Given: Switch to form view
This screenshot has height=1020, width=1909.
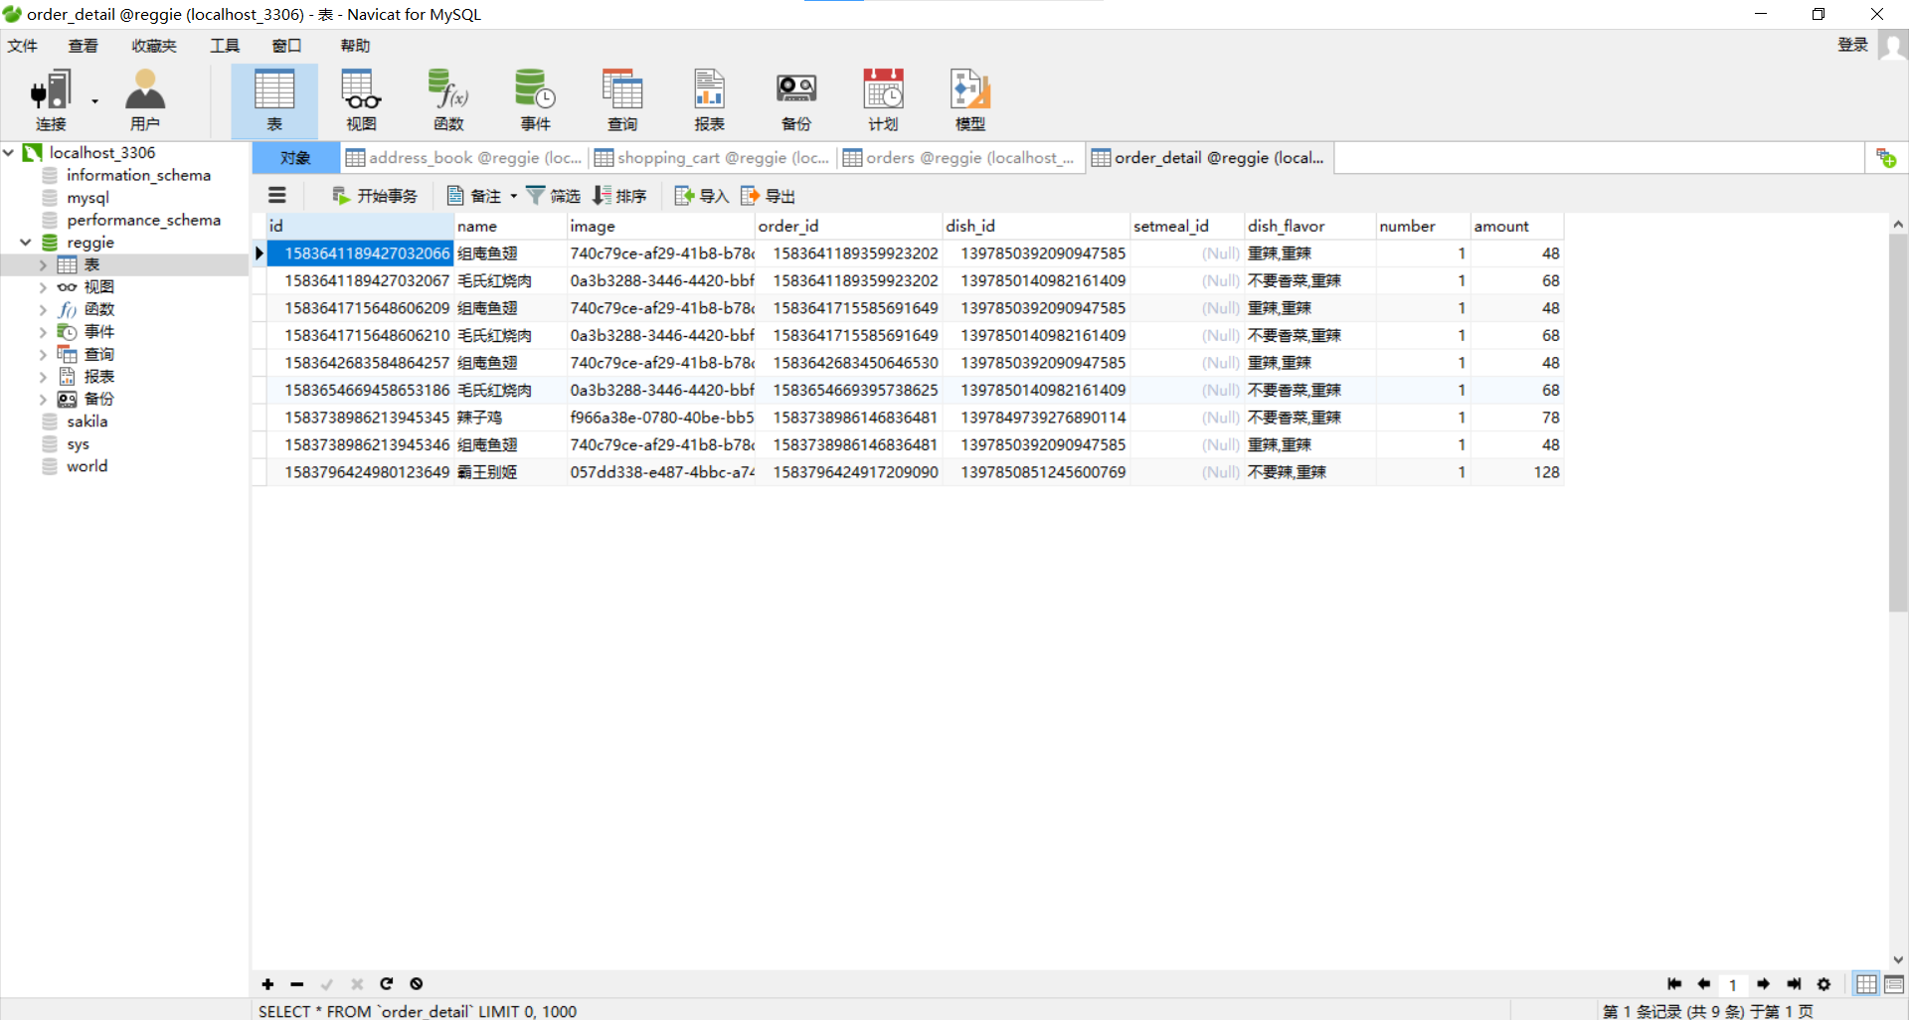Looking at the screenshot, I should (x=1894, y=984).
